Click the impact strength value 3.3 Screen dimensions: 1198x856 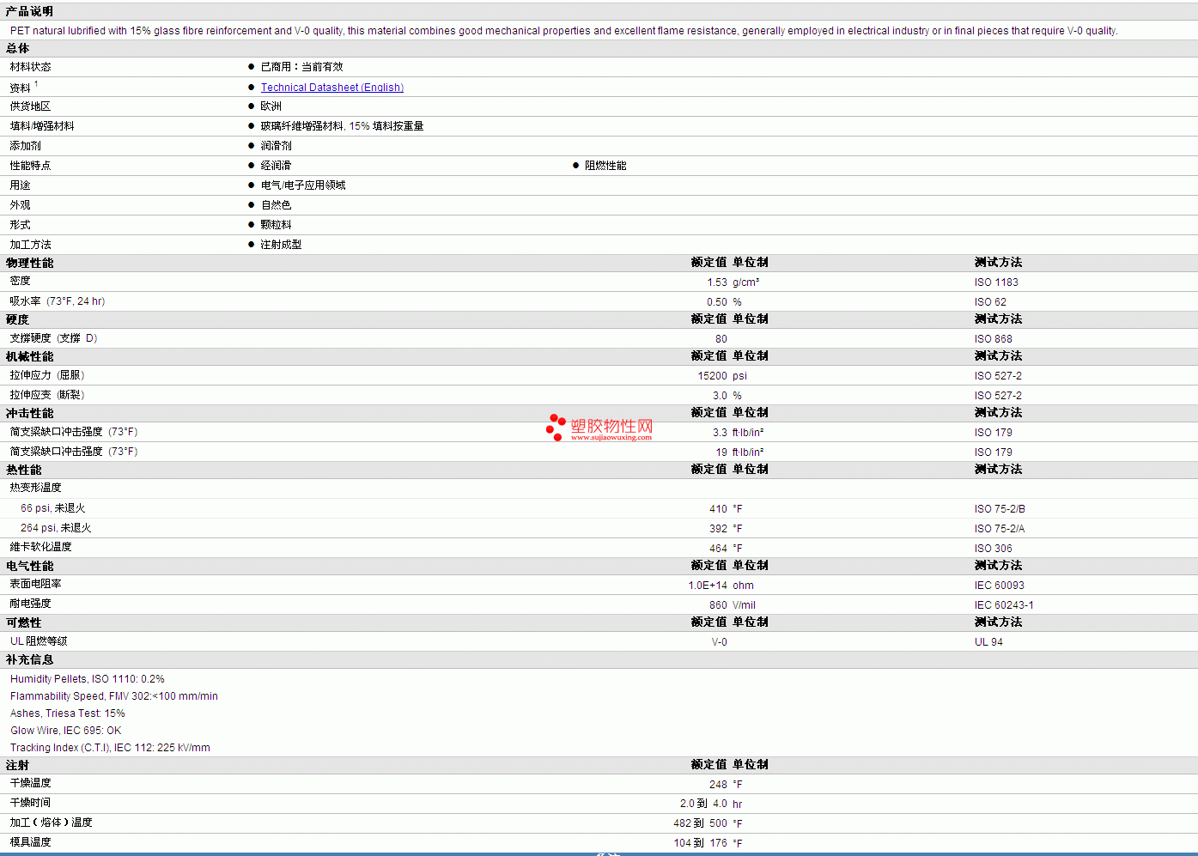pyautogui.click(x=720, y=433)
